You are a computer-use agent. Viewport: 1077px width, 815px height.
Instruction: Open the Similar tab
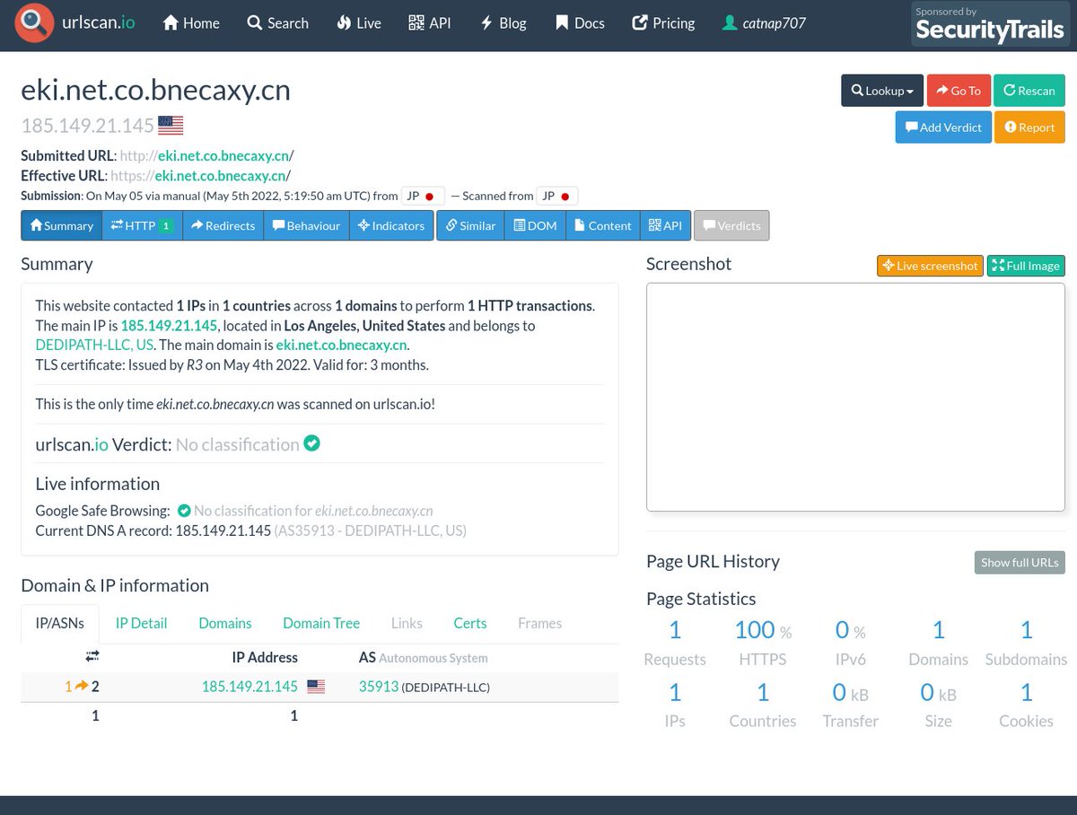point(470,225)
